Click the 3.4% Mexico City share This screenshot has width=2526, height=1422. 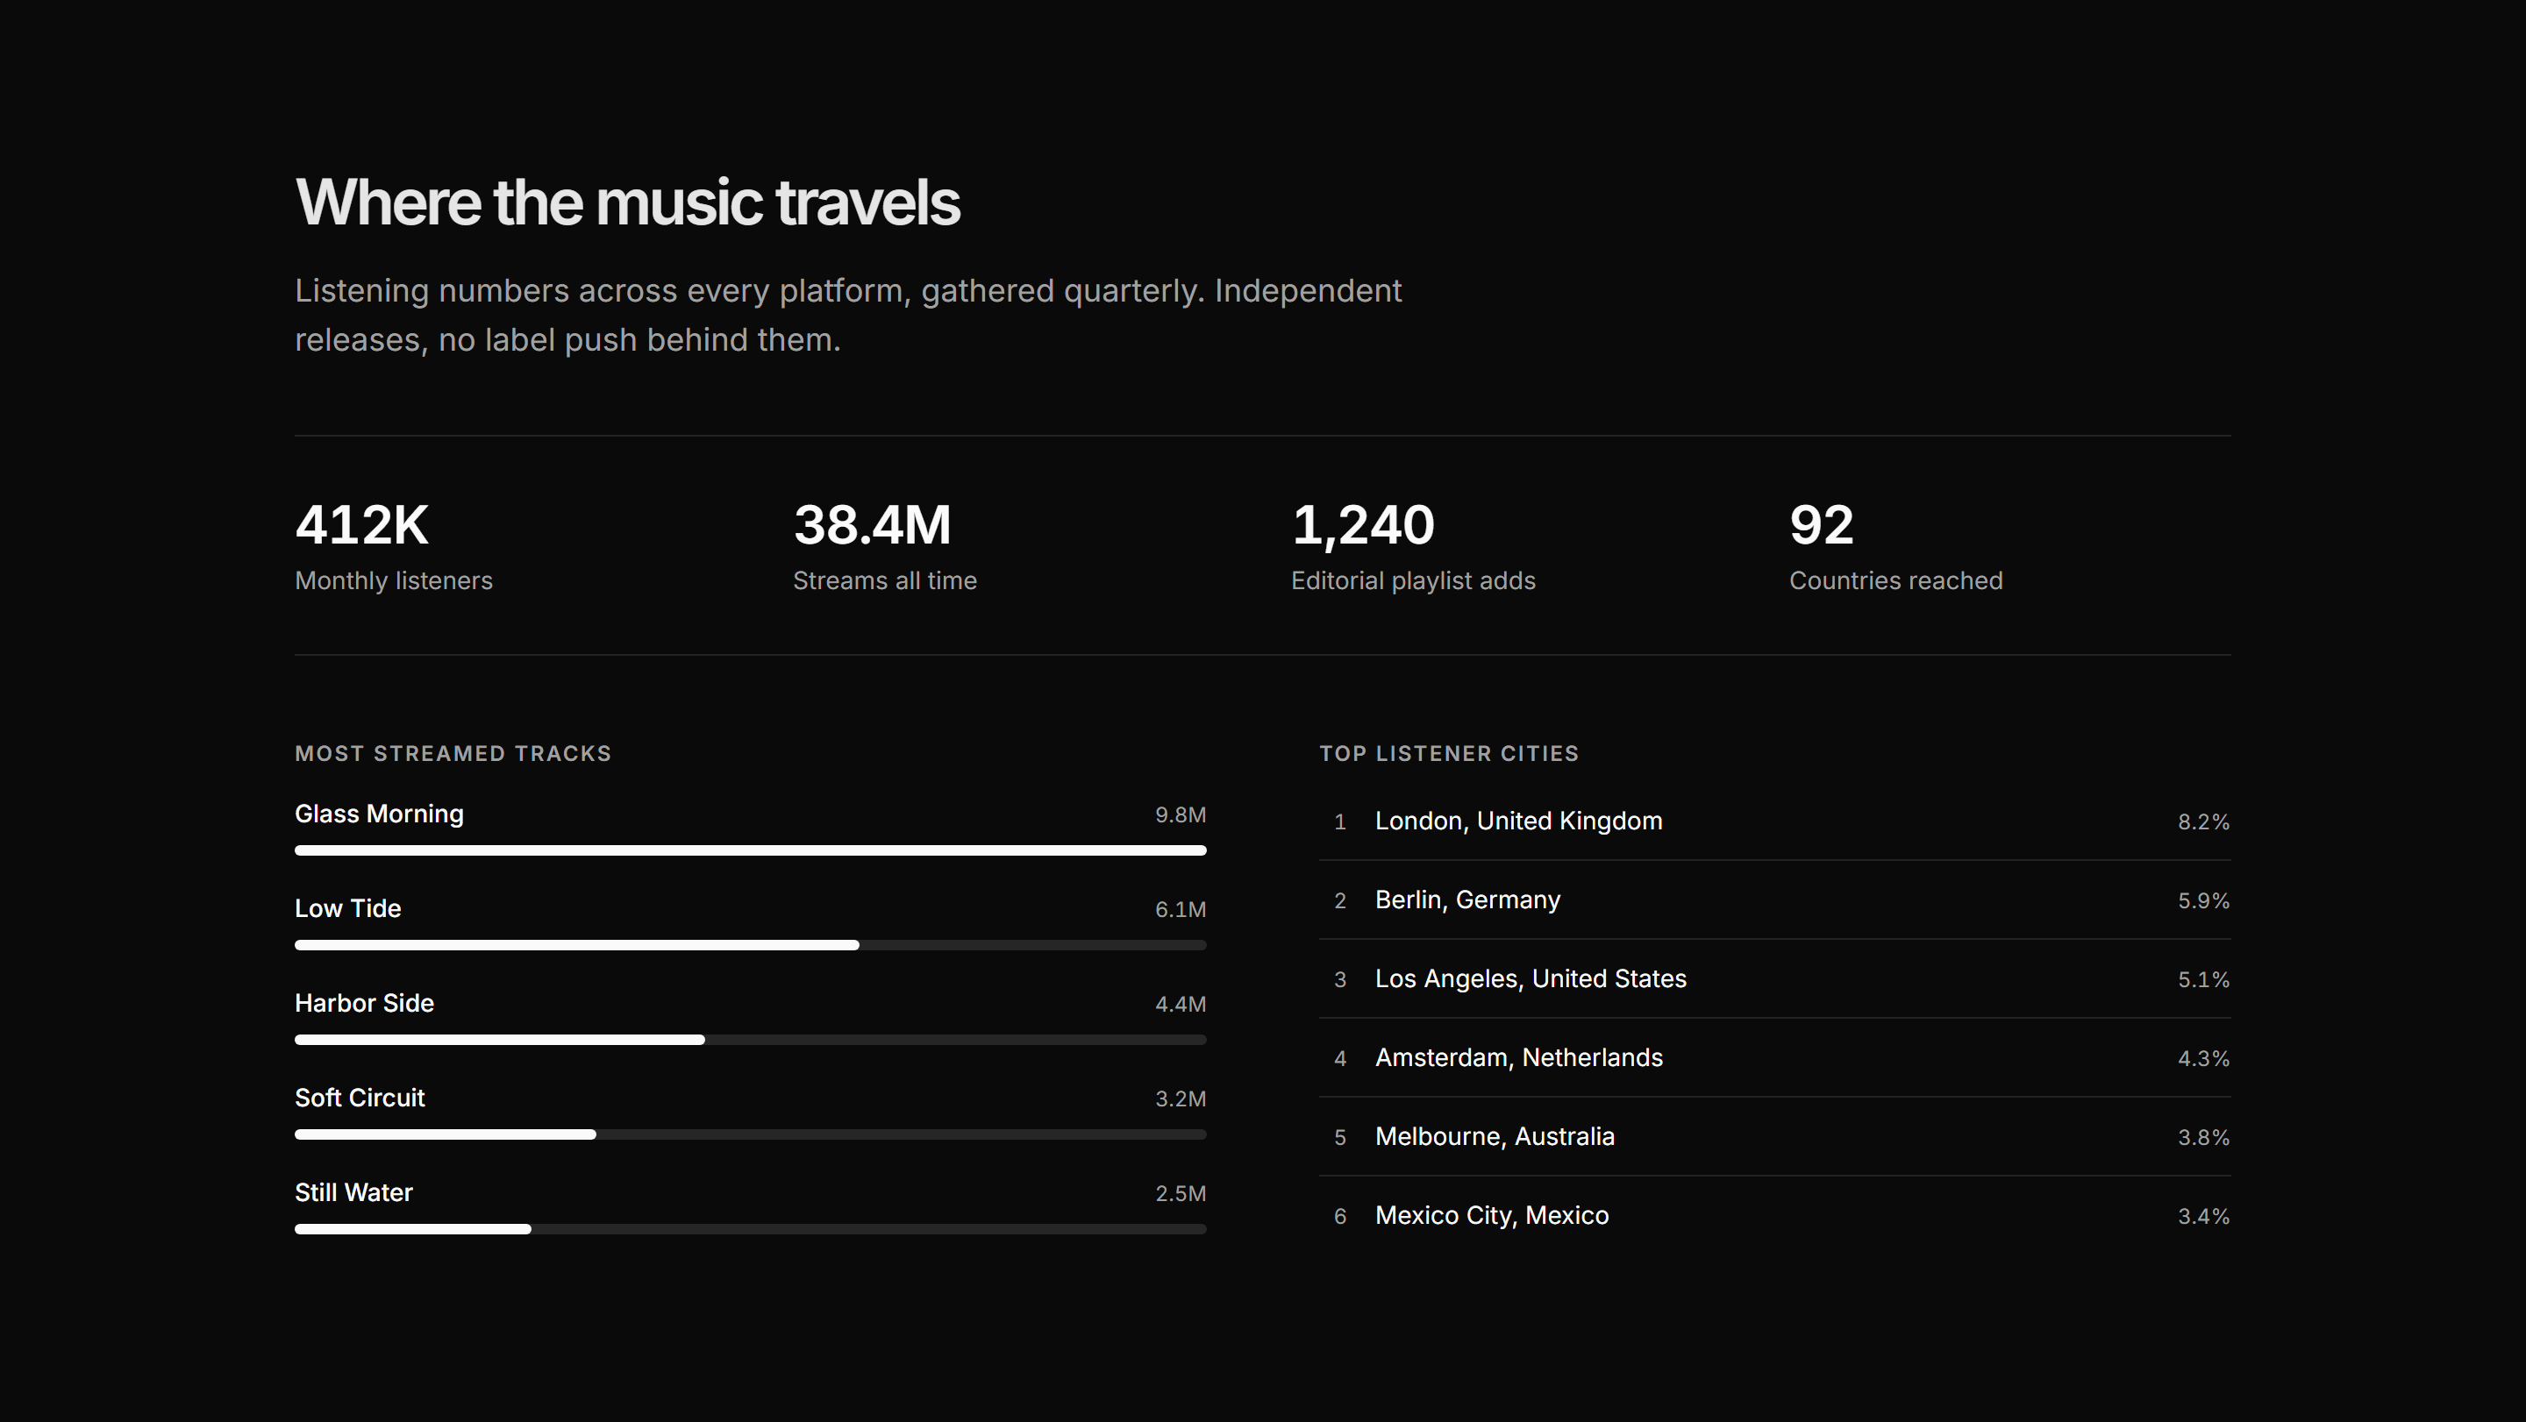tap(2203, 1217)
